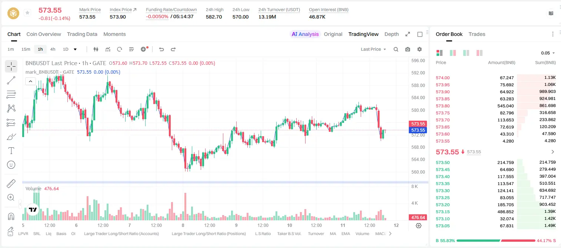
Task: Open the emoji sticker tool
Action: click(x=11, y=165)
